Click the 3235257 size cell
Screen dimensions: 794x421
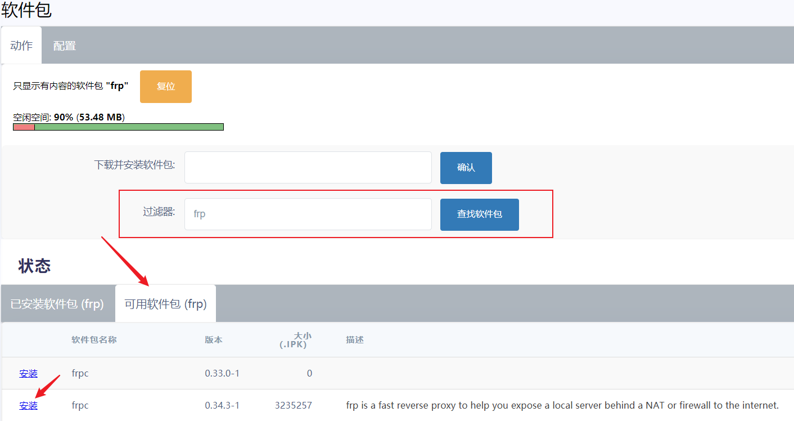(293, 405)
